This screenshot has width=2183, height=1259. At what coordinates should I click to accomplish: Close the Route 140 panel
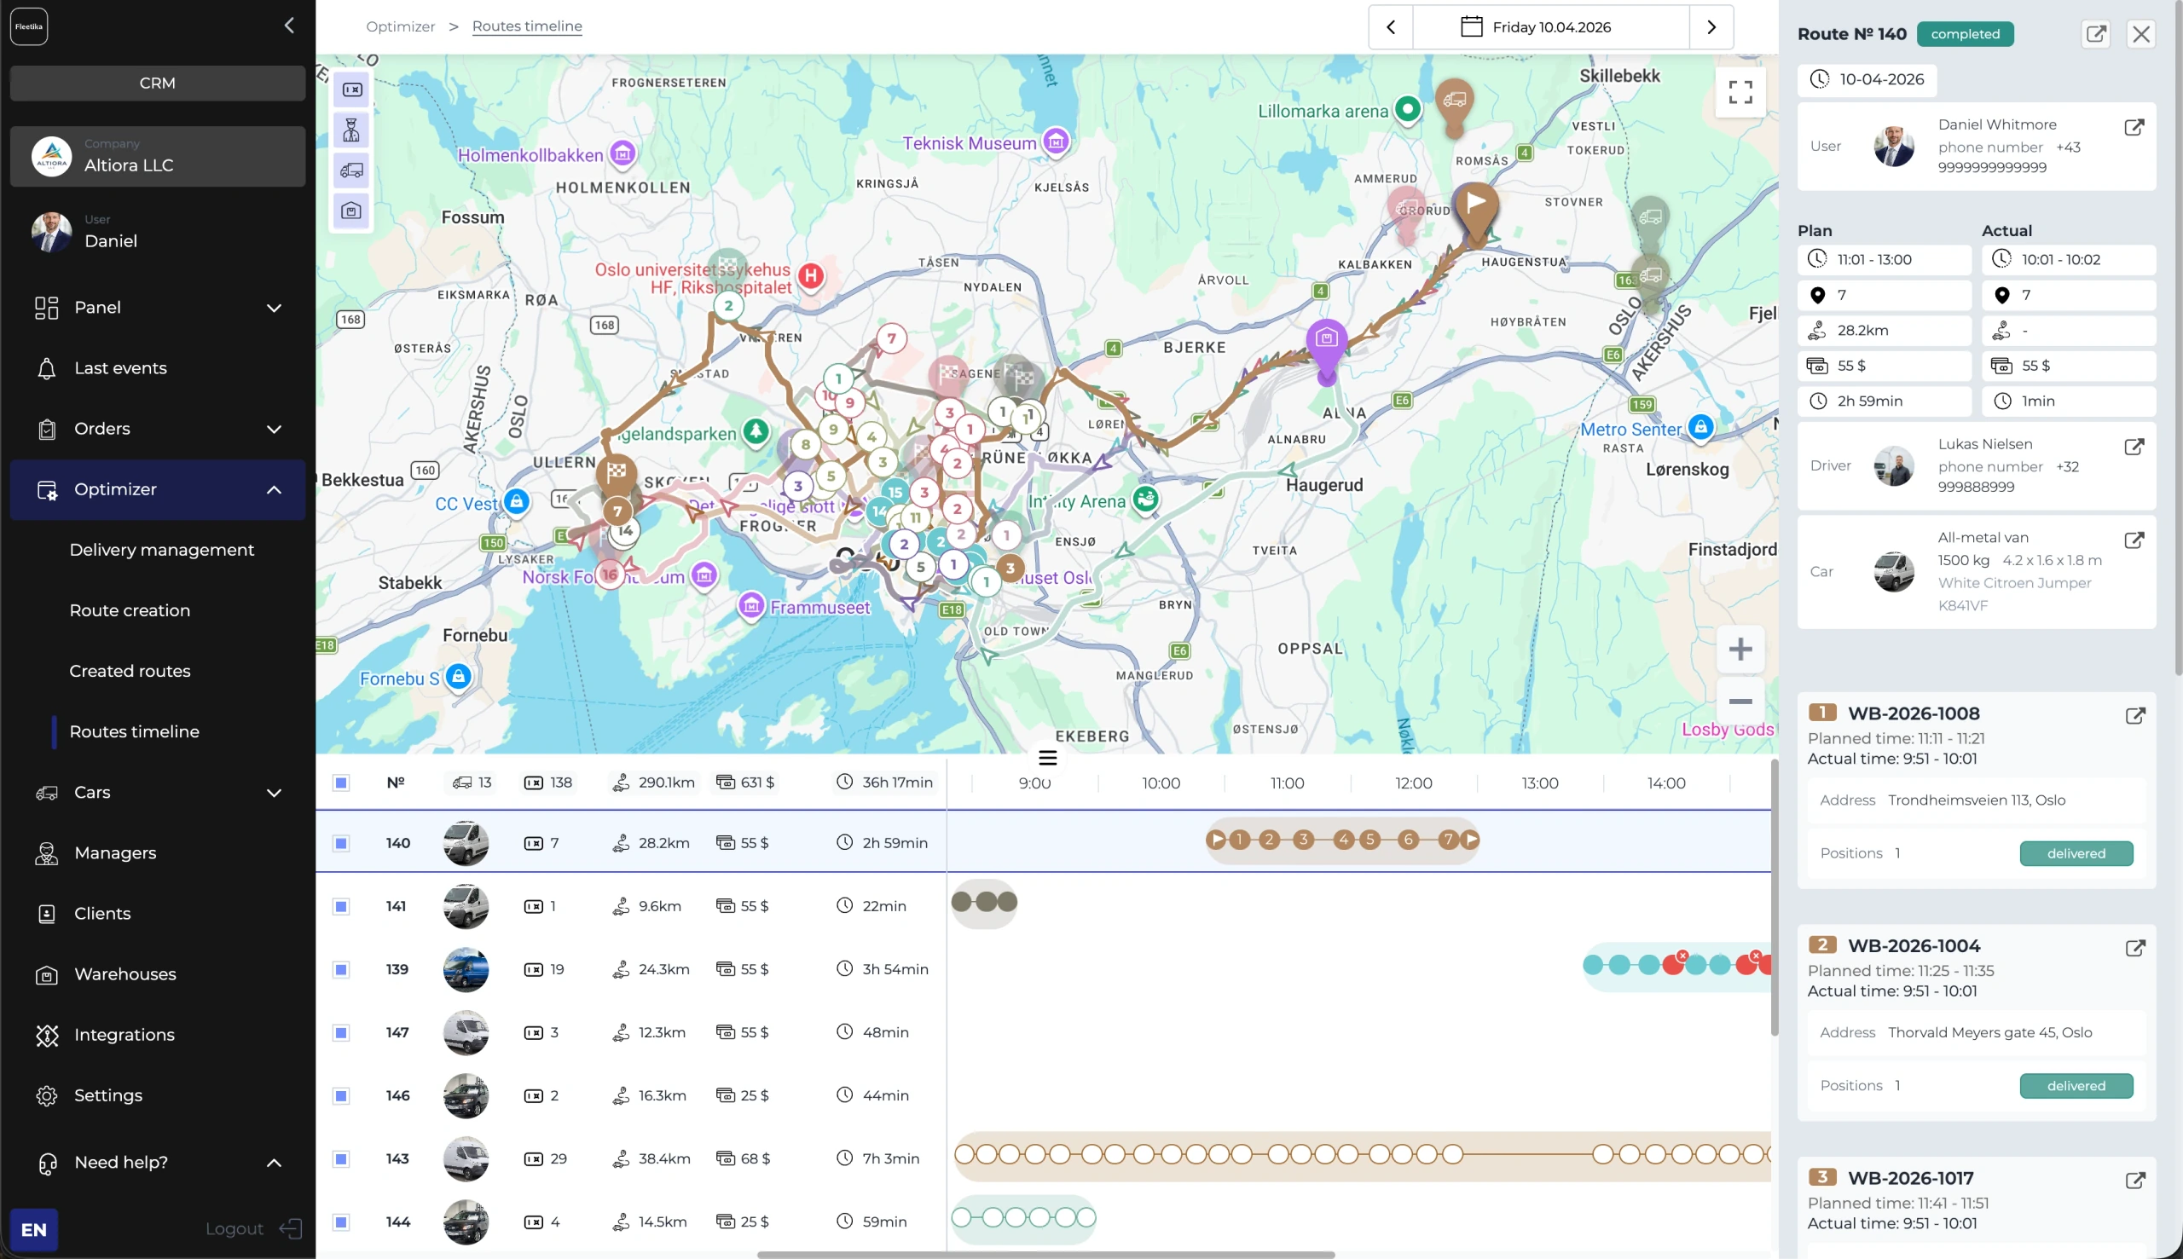[2140, 34]
